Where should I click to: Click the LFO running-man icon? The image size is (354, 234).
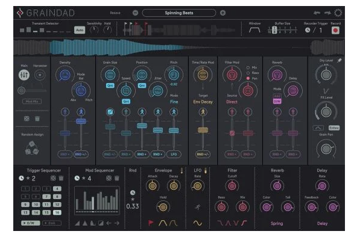(198, 207)
